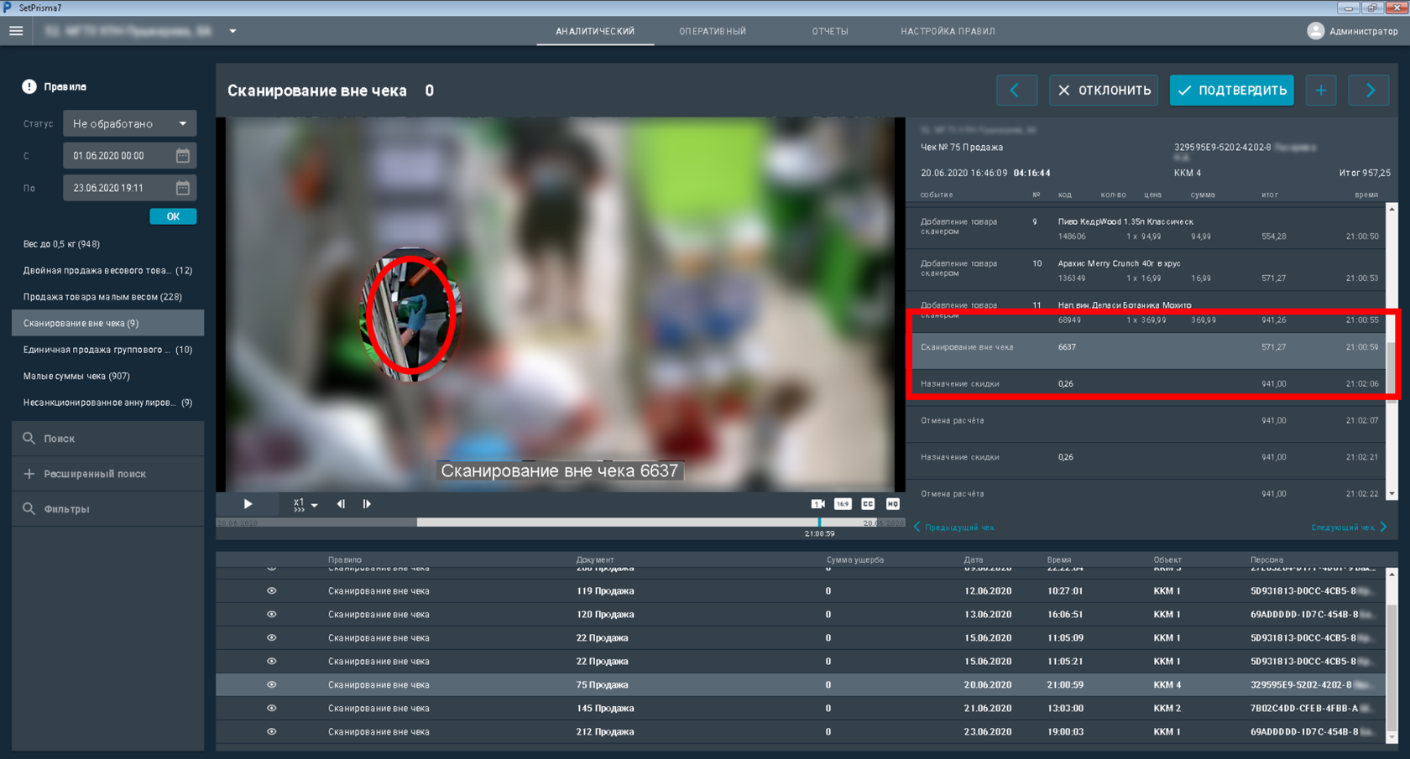The image size is (1410, 759).
Task: Open the x1 playback speed dropdown
Action: tap(305, 504)
